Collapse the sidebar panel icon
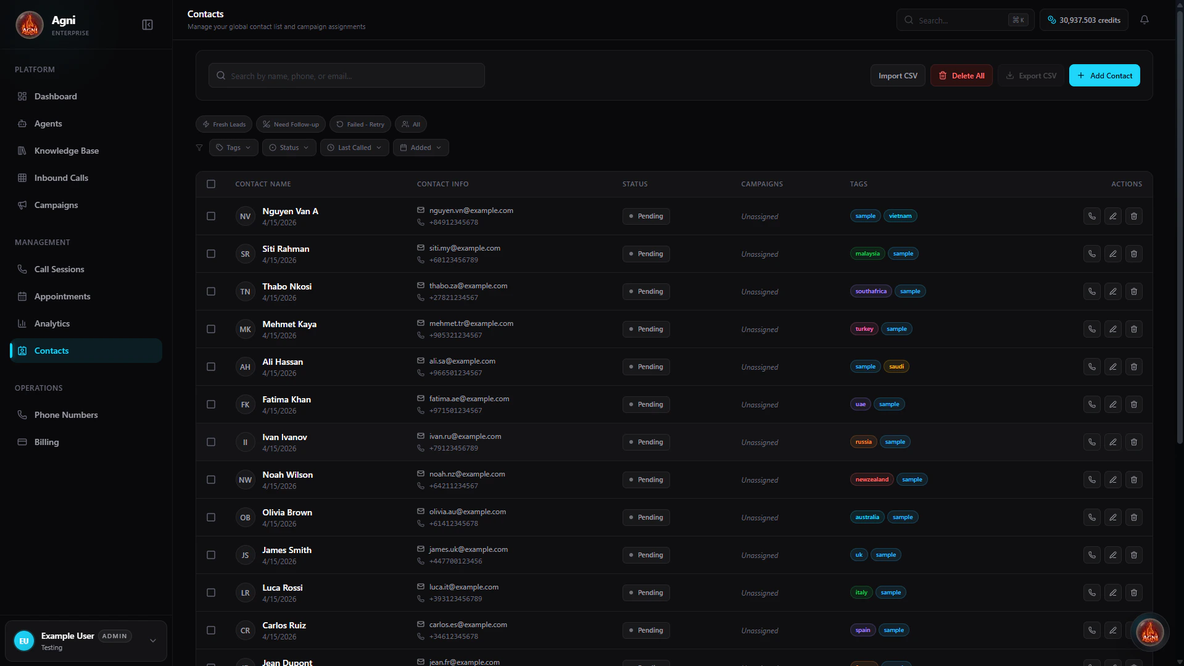The height and width of the screenshot is (666, 1184). (x=147, y=25)
